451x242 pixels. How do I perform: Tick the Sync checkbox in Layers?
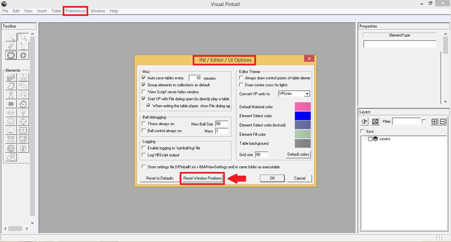point(363,131)
